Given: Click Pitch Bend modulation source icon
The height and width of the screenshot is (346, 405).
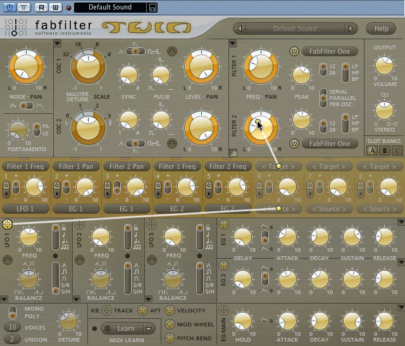Looking at the screenshot, I should point(170,338).
